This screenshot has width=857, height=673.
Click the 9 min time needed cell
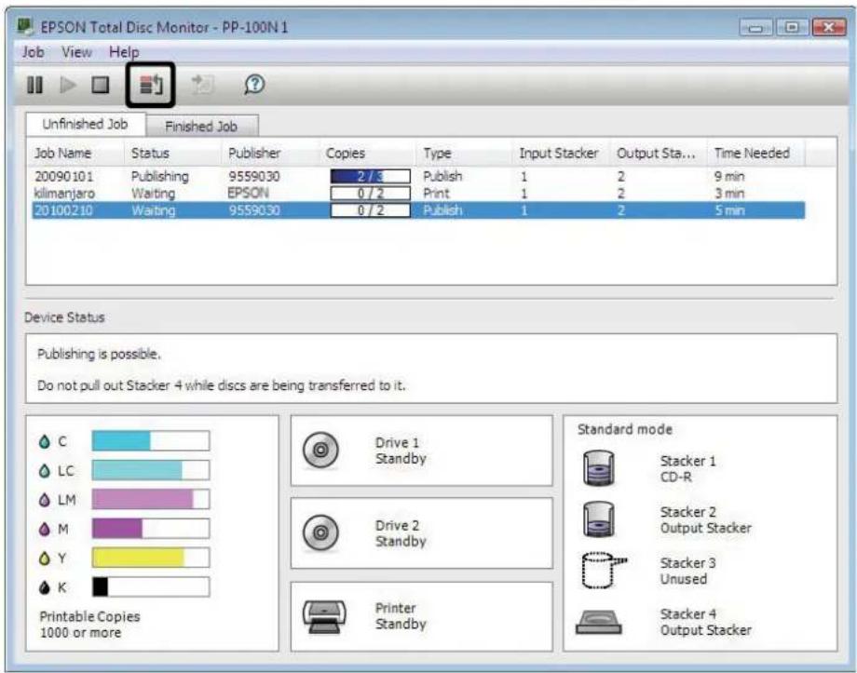pyautogui.click(x=729, y=177)
